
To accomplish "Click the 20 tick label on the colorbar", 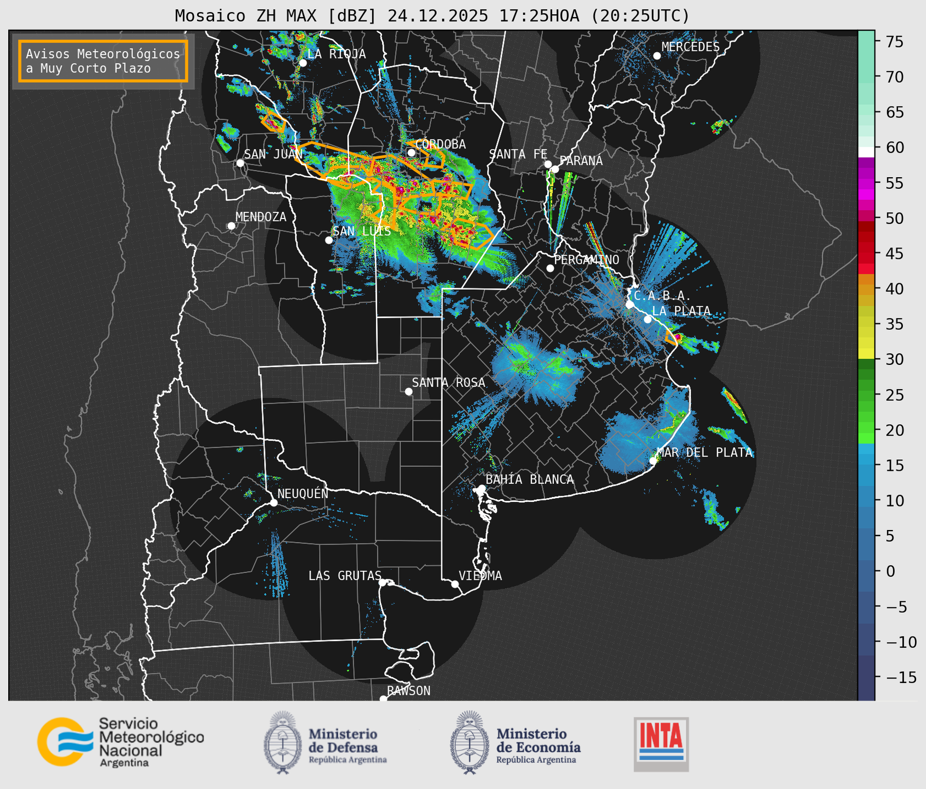I will click(895, 430).
